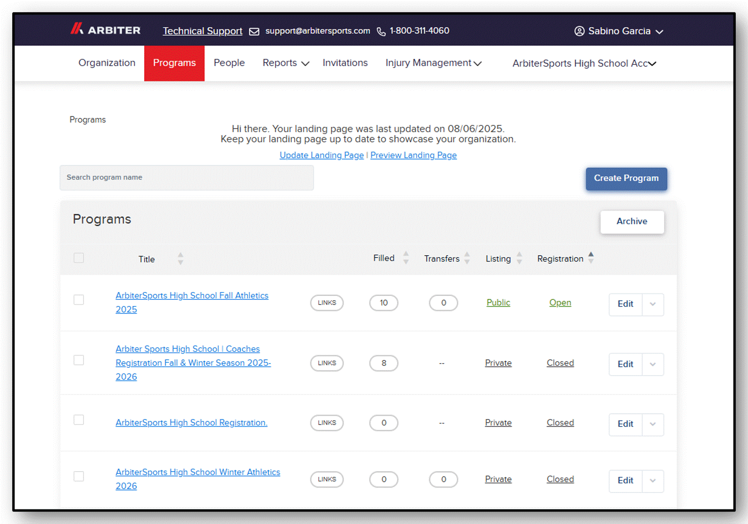Screen dimensions: 748x524
Task: Open Update Landing Page link
Action: pyautogui.click(x=321, y=155)
